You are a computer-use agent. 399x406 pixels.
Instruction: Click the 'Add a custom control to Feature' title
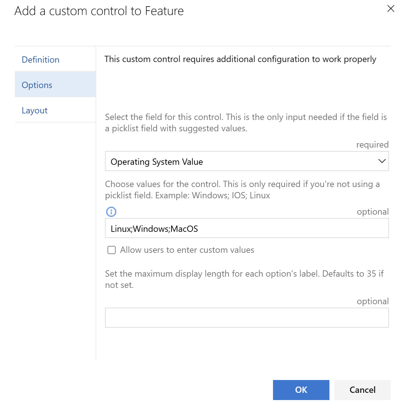[x=99, y=11]
